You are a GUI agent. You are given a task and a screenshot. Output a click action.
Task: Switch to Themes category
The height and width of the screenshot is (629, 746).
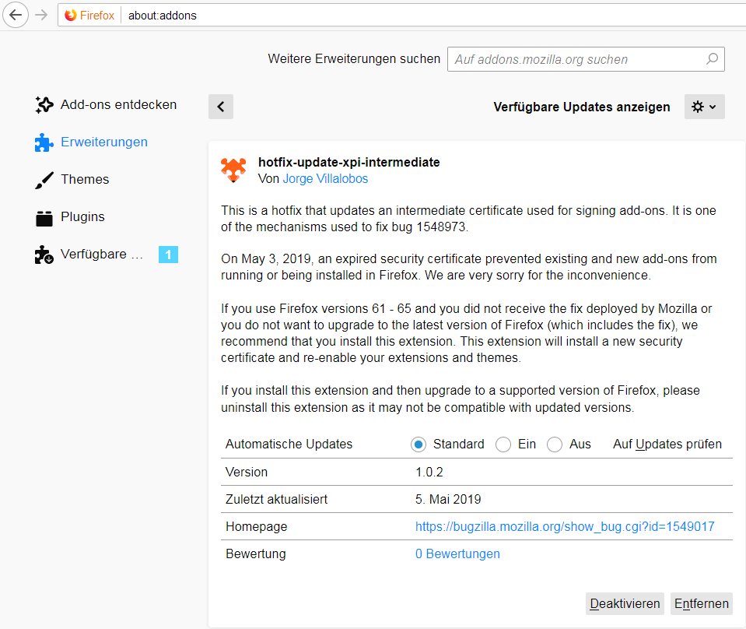[x=72, y=180]
